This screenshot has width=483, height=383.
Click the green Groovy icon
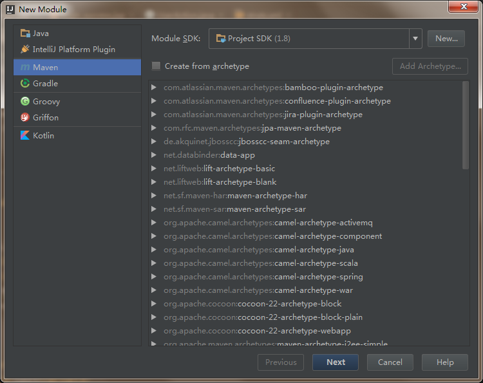pos(25,101)
